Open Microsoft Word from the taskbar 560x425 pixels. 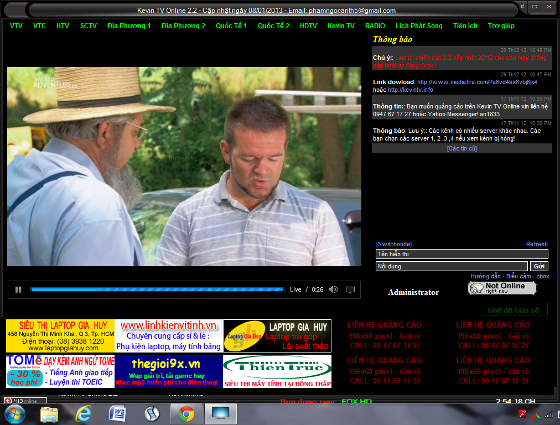click(x=117, y=414)
